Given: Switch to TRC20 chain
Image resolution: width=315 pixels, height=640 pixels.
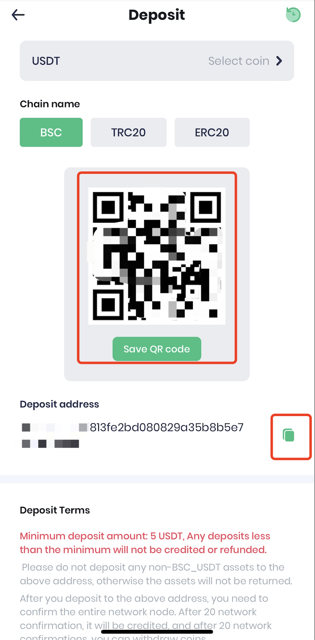Looking at the screenshot, I should pos(129,132).
